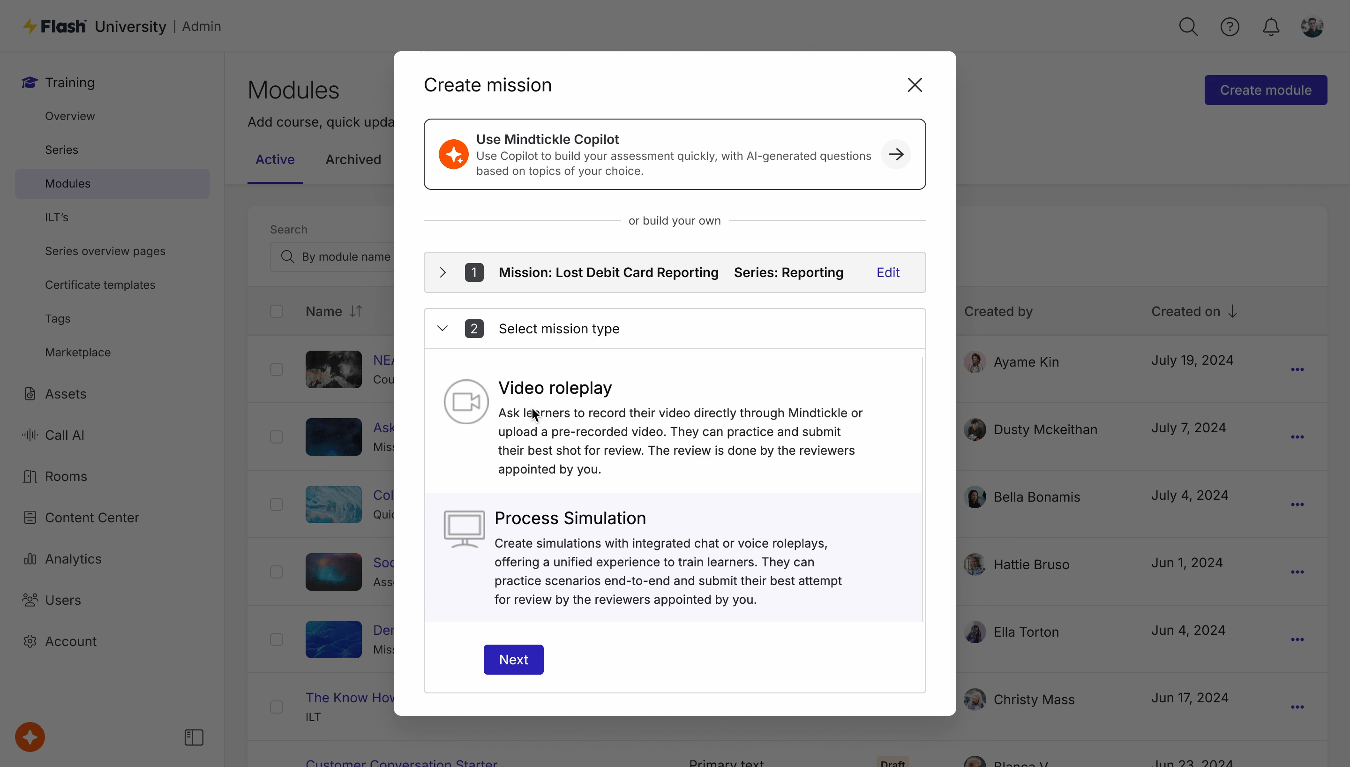Click the search magnifier icon in header
This screenshot has height=767, width=1350.
[1188, 26]
